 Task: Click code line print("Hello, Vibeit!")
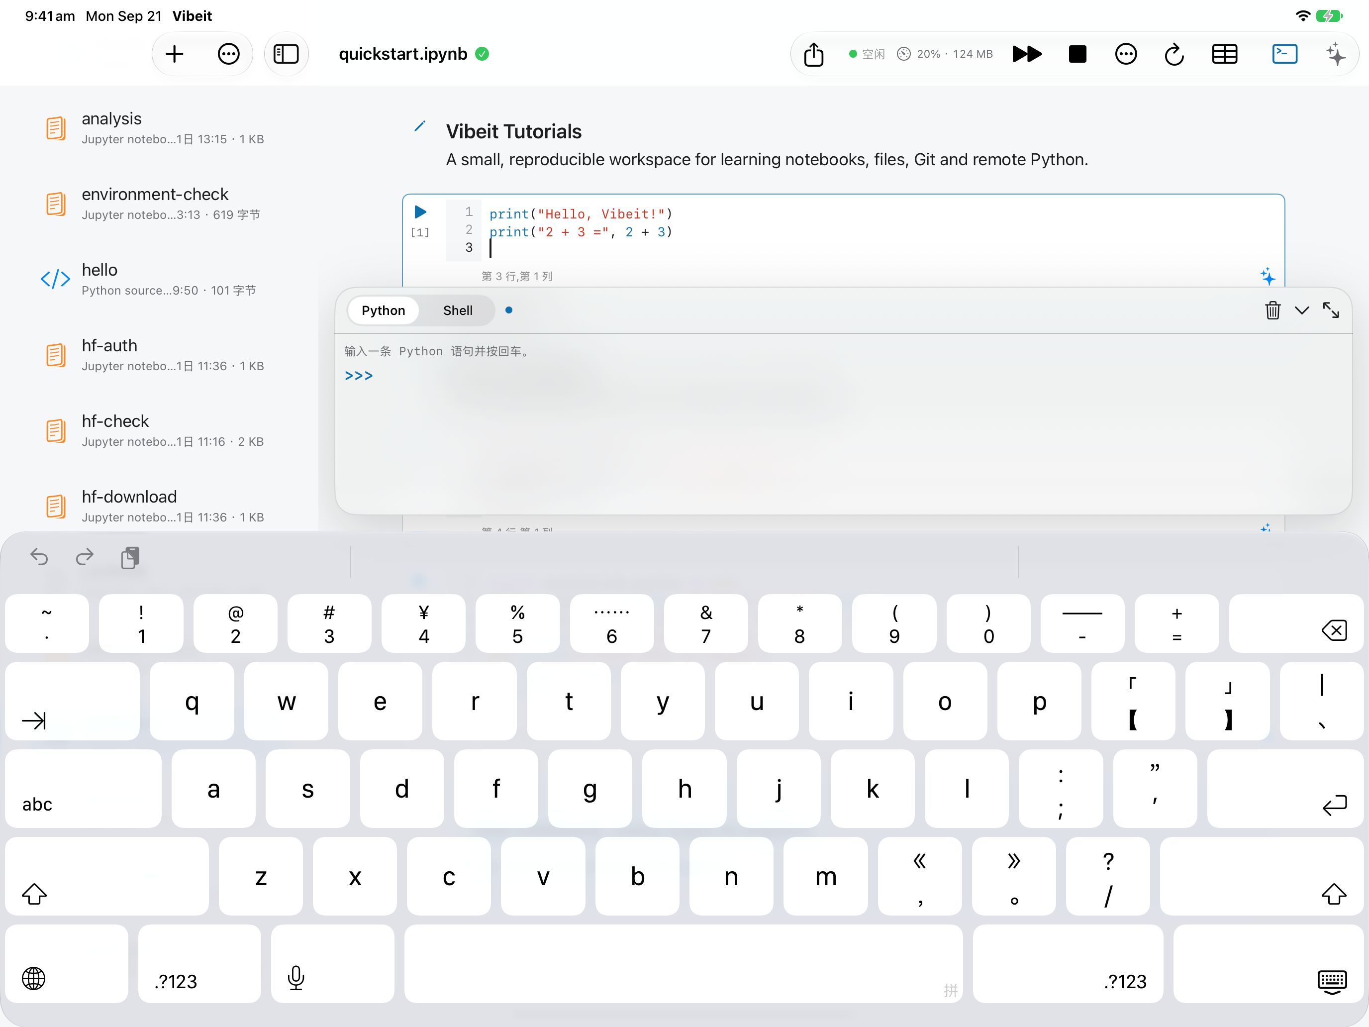[580, 214]
